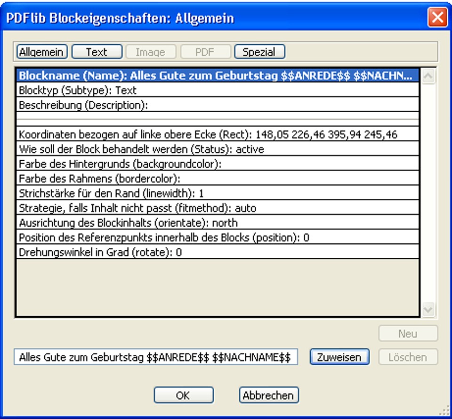This screenshot has width=452, height=419.
Task: Cancel with the Abbrechen button
Action: [x=269, y=395]
